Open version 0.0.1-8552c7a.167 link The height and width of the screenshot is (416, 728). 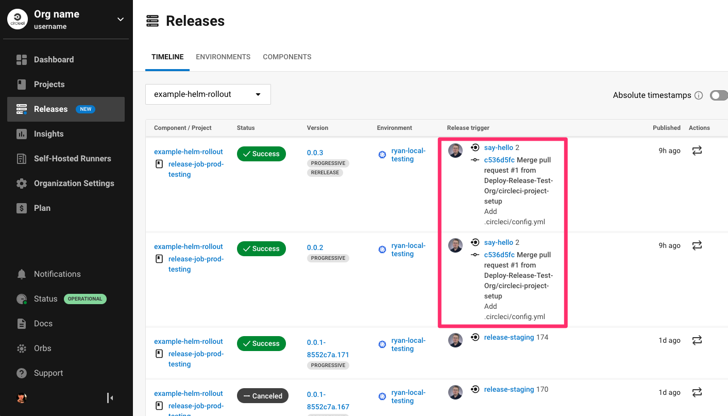pos(328,401)
